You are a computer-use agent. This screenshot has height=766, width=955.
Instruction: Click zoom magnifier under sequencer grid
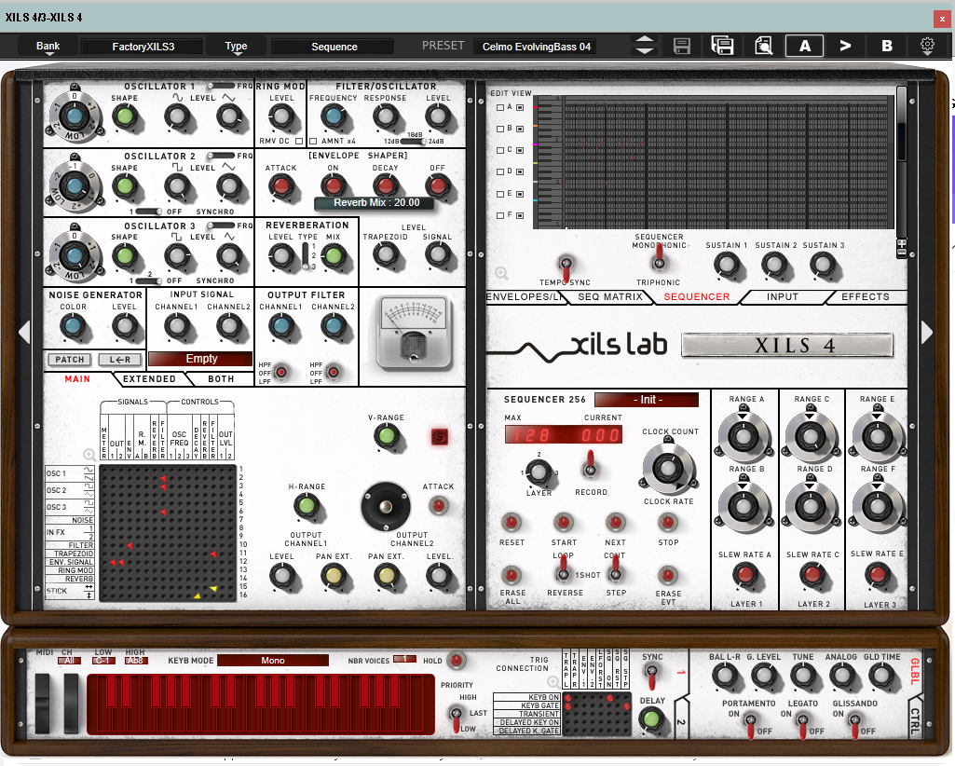coord(501,274)
